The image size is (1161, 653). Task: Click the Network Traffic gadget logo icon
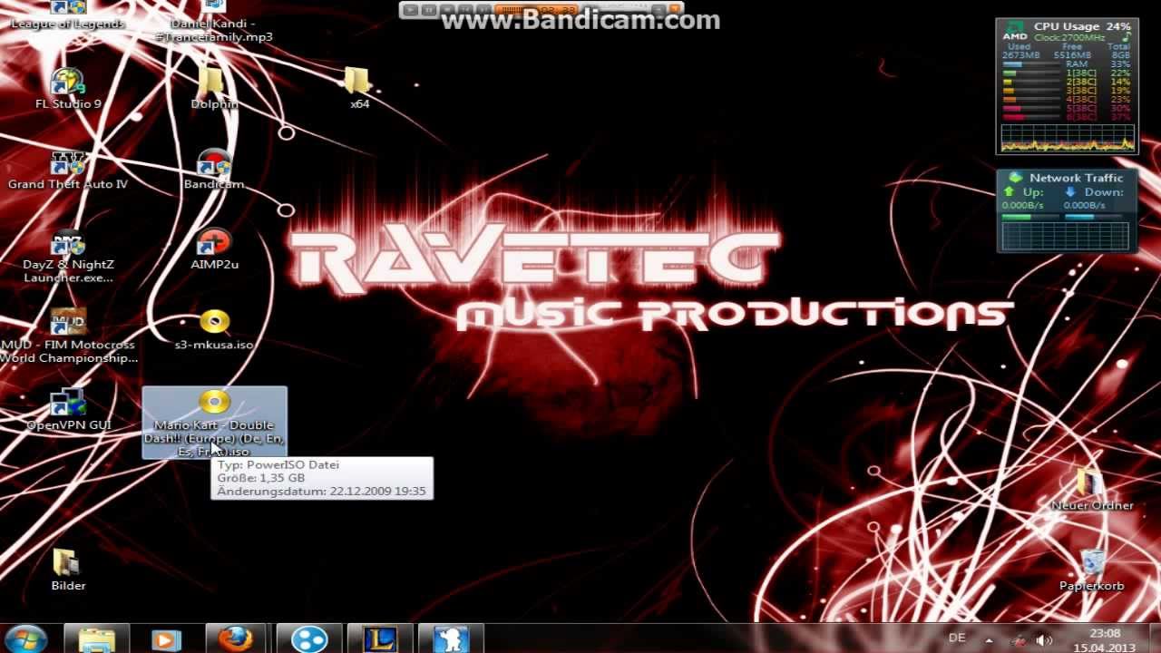pyautogui.click(x=1015, y=178)
